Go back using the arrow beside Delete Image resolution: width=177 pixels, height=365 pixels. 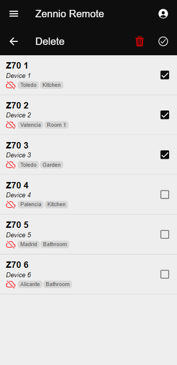(x=14, y=41)
